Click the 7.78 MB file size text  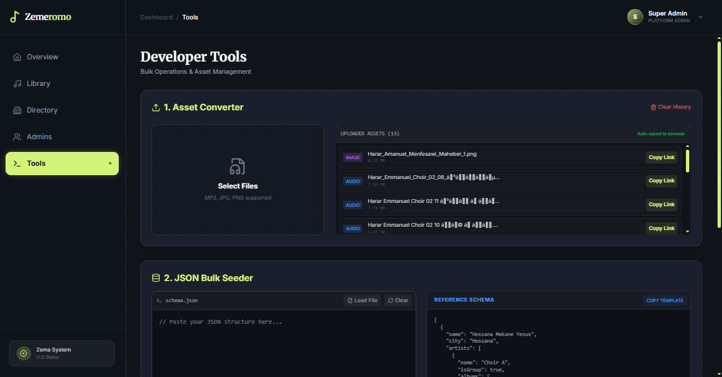[376, 208]
